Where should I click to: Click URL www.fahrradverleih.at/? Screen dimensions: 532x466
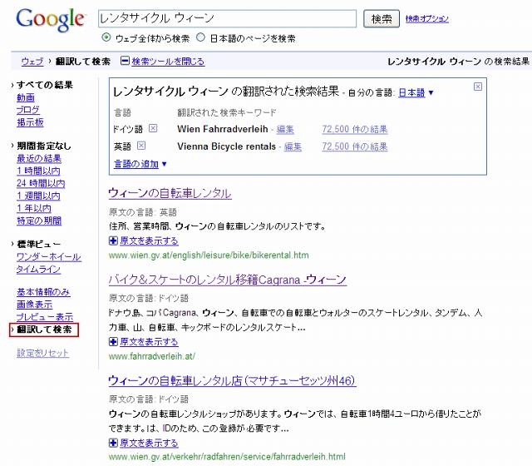tap(151, 356)
